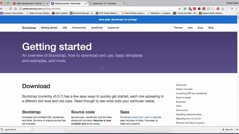Go to Components nav item

[79, 28]
